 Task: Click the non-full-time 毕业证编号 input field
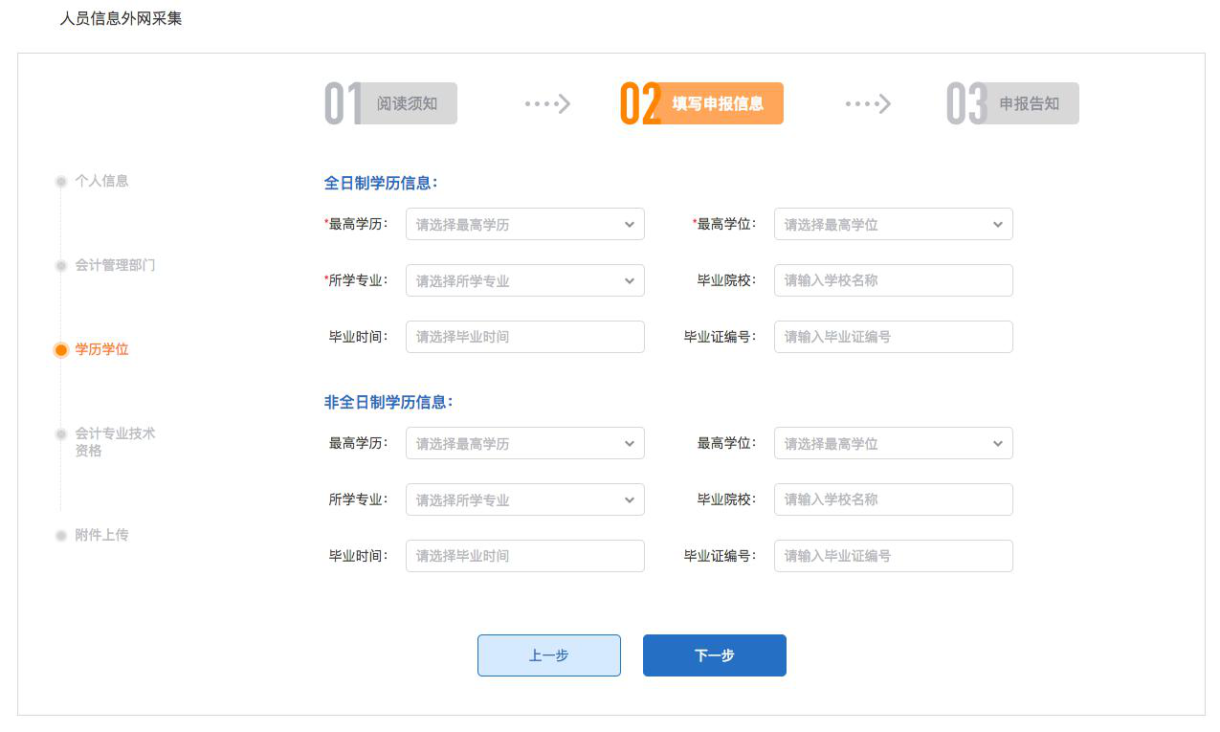tap(893, 556)
